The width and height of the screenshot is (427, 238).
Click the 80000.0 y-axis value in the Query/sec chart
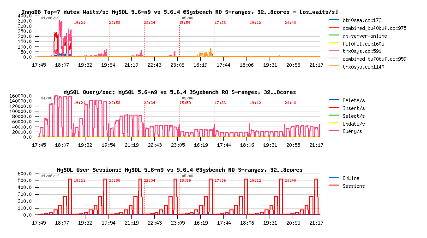22,116
